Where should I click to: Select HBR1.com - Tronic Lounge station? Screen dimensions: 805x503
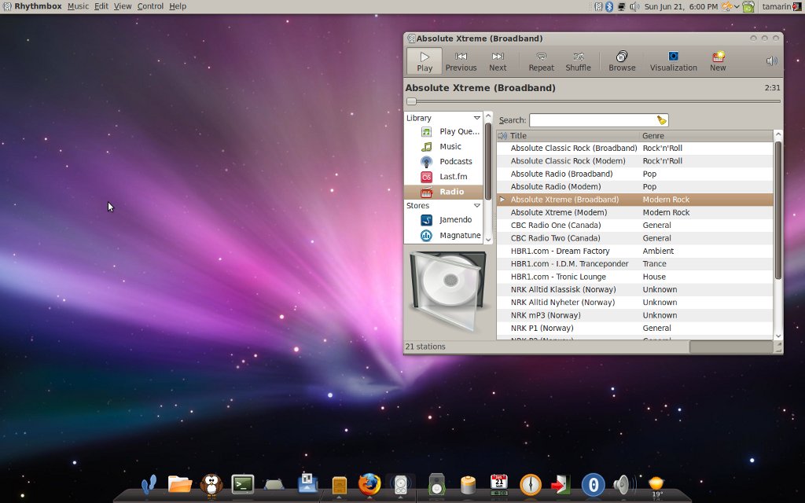[634, 276]
